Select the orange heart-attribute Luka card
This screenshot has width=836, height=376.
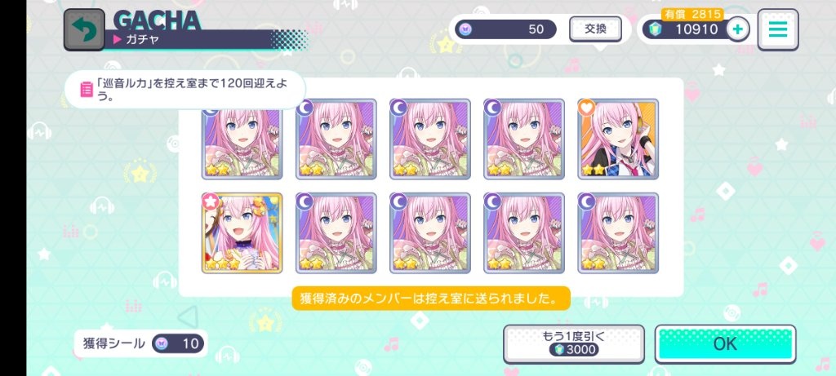pyautogui.click(x=618, y=139)
